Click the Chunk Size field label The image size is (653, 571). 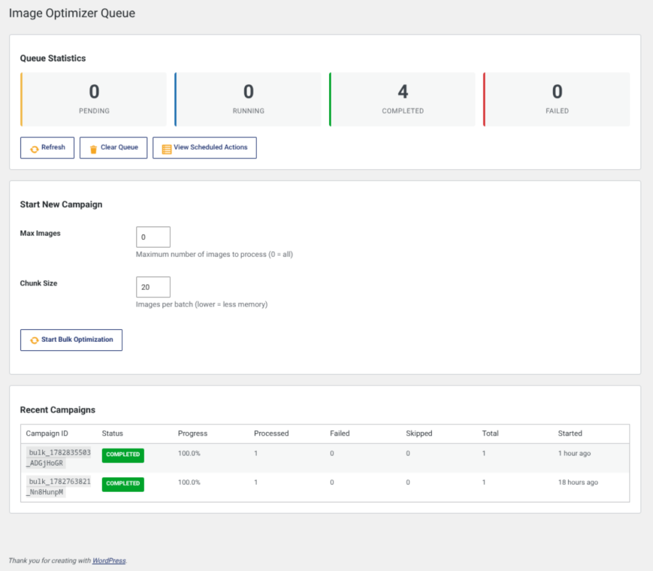39,283
